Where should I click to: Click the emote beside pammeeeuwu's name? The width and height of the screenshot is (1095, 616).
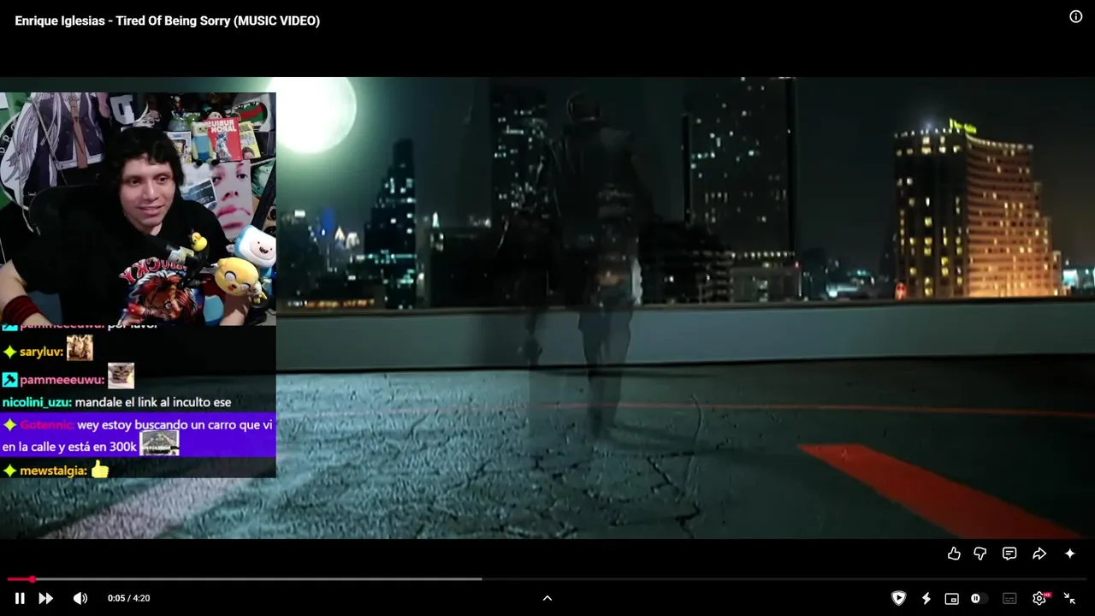tap(121, 376)
